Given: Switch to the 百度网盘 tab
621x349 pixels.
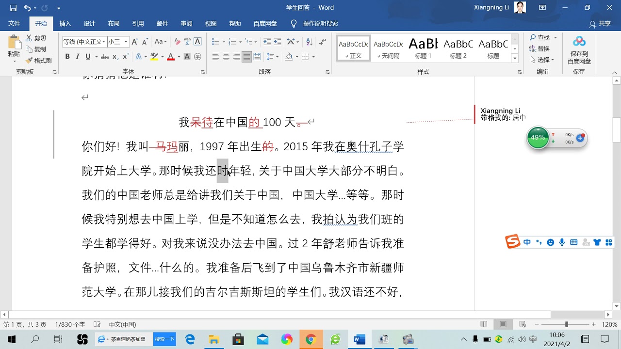Looking at the screenshot, I should point(265,23).
